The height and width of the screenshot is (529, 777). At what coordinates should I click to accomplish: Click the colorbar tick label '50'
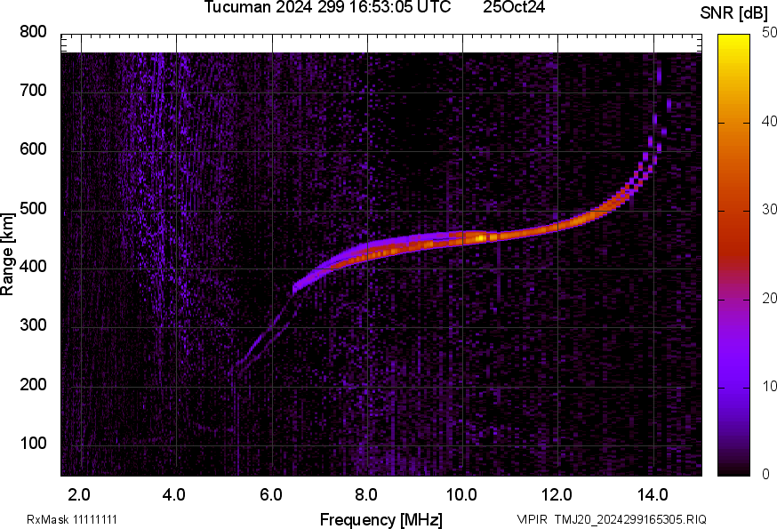[769, 33]
